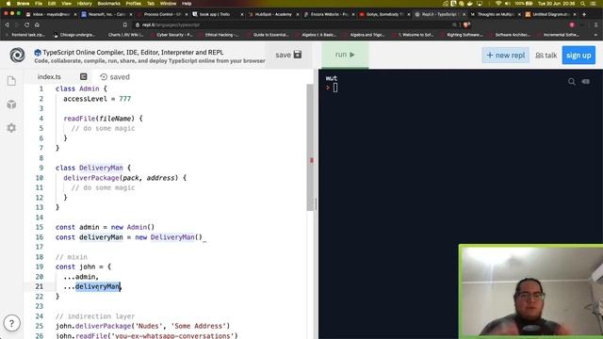The height and width of the screenshot is (339, 603).
Task: Open the Files sidebar panel
Action: (11, 81)
